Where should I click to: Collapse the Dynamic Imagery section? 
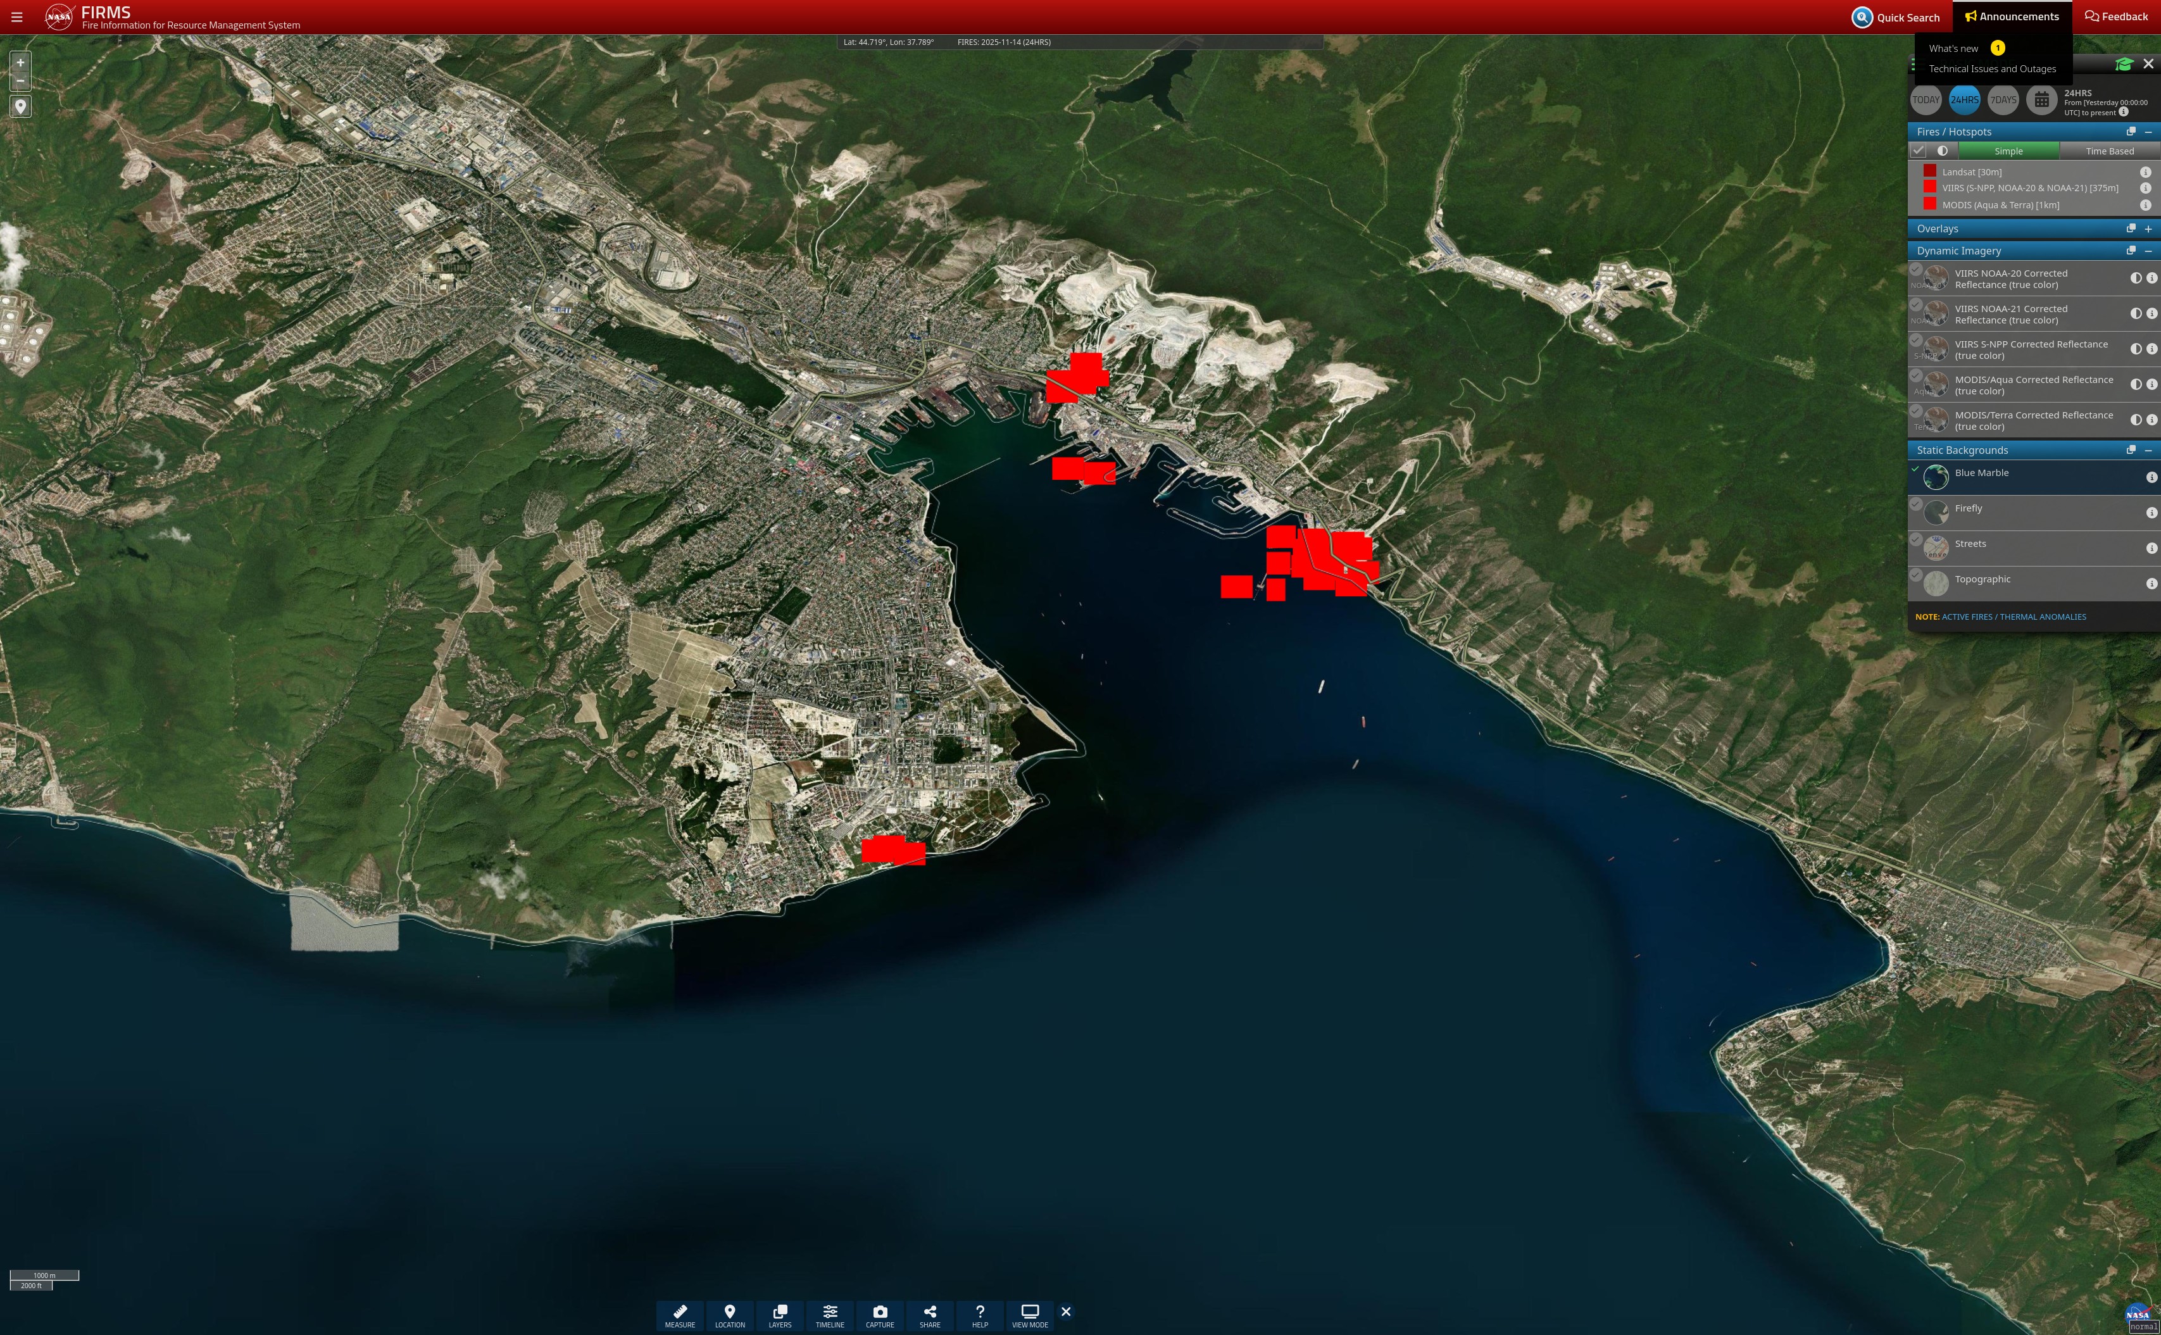pos(2148,251)
